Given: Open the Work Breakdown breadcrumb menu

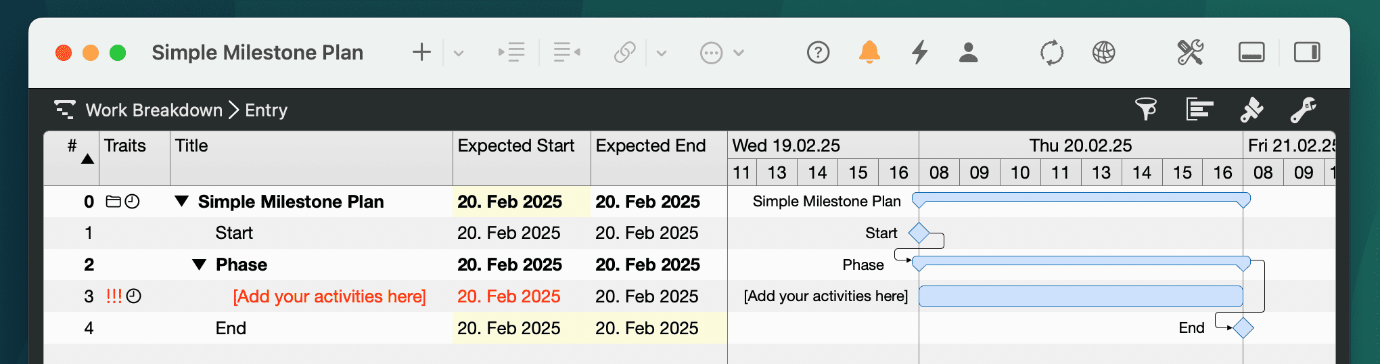Looking at the screenshot, I should (154, 110).
